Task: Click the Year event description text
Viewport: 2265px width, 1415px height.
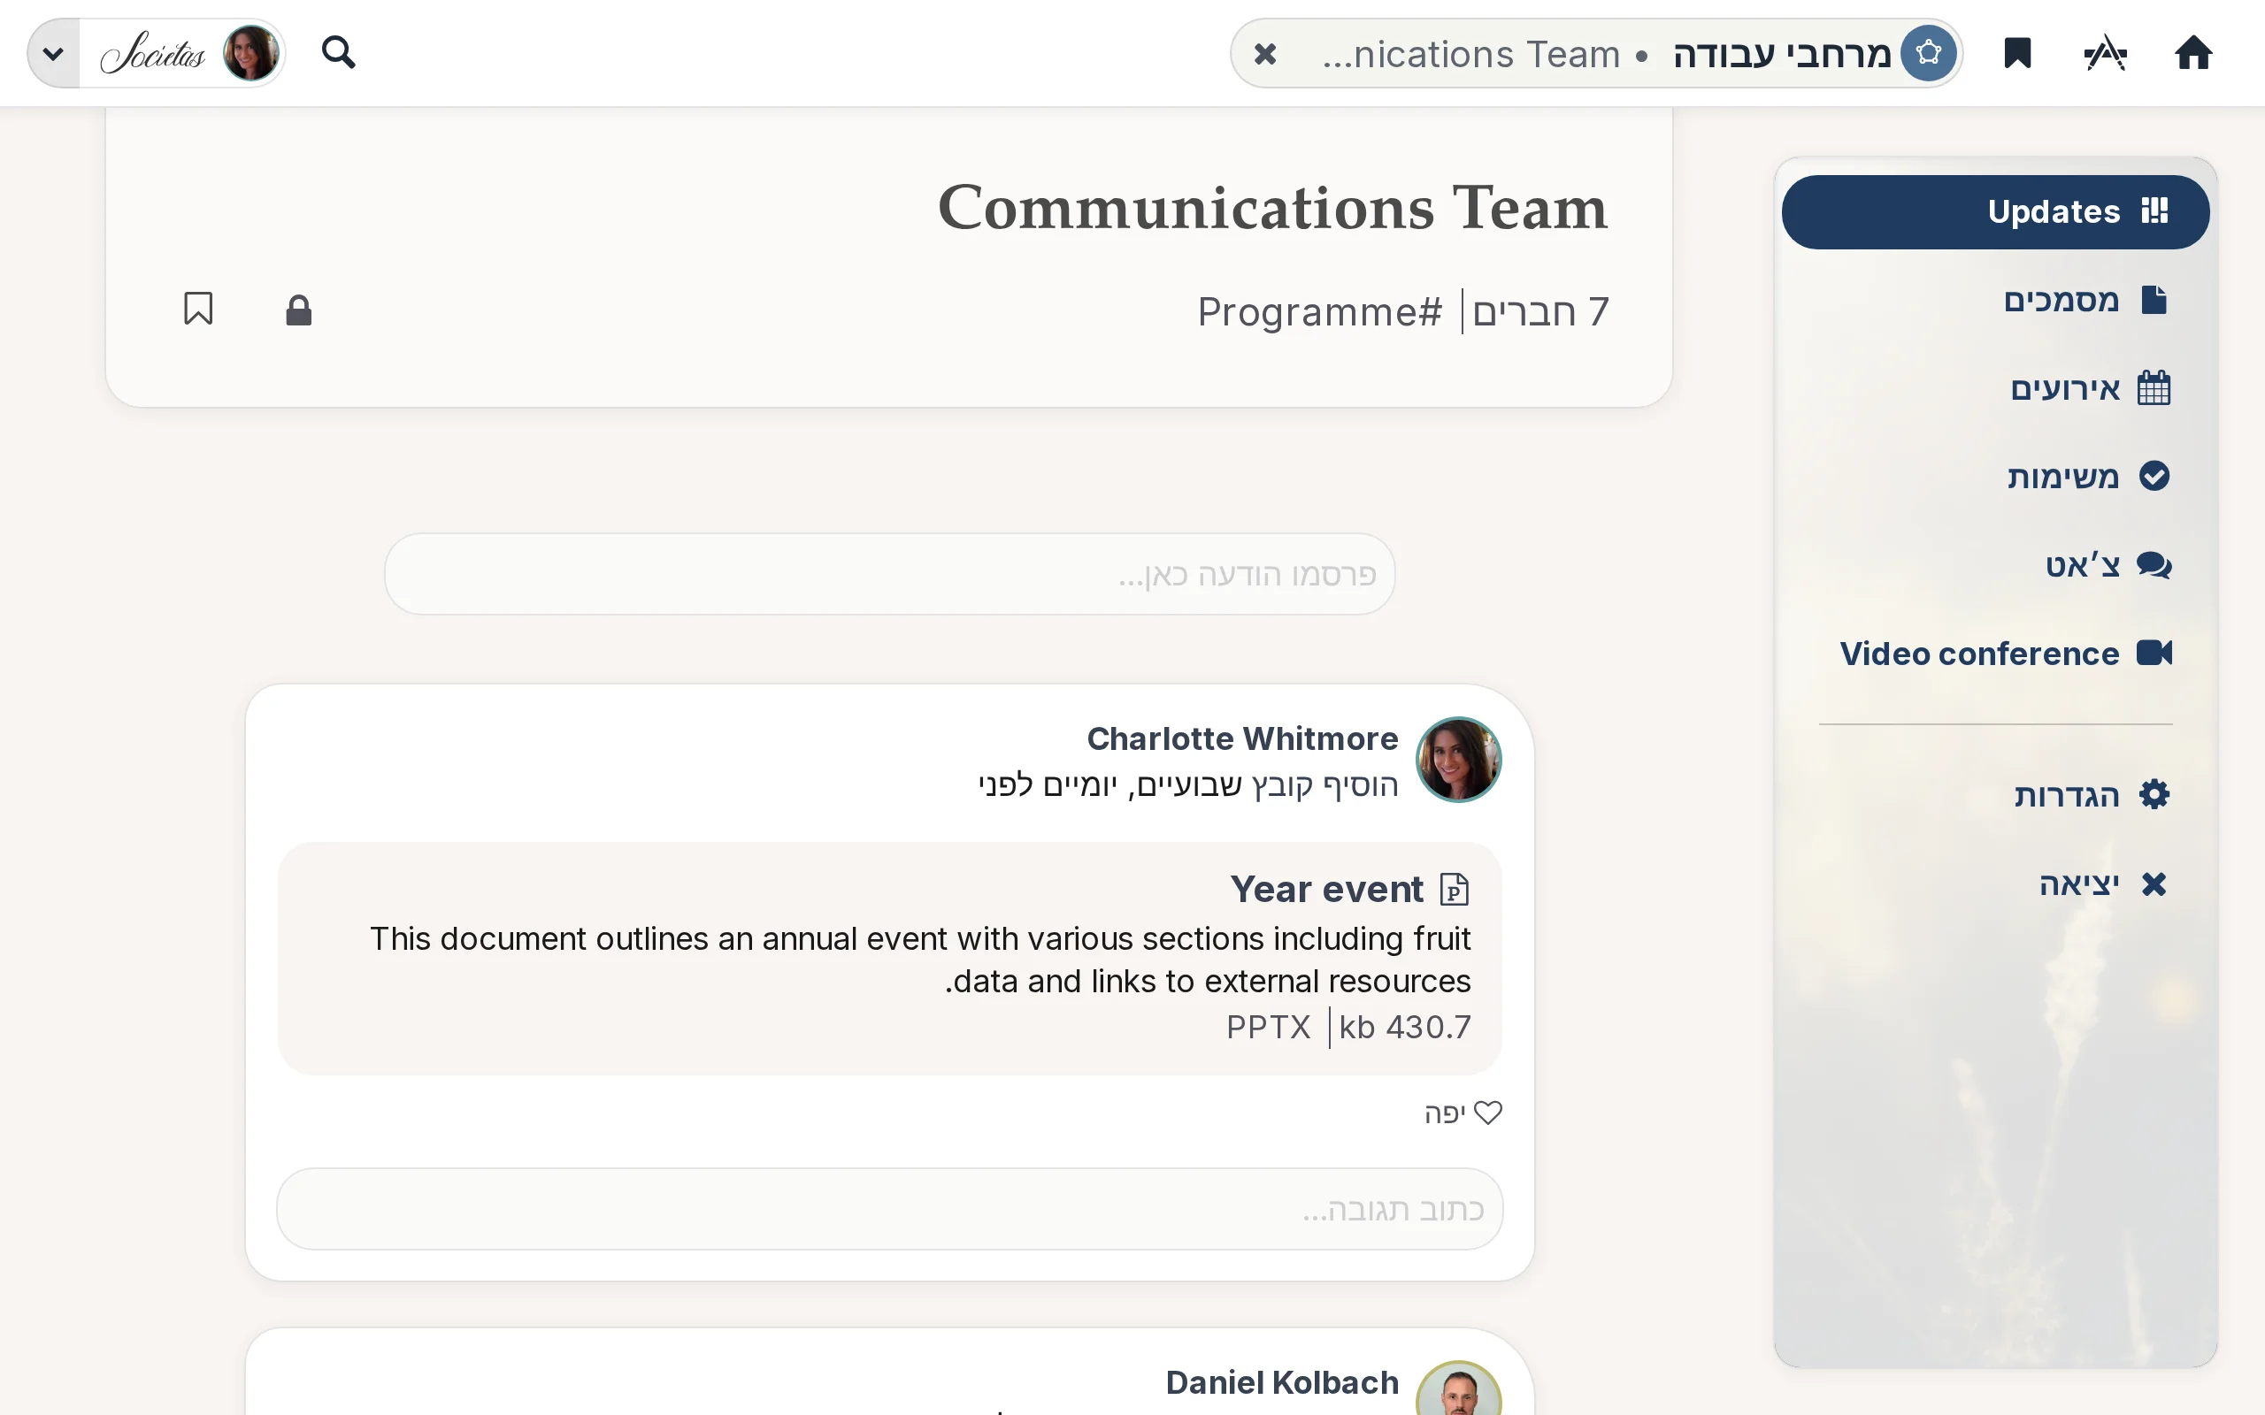Action: (x=920, y=960)
